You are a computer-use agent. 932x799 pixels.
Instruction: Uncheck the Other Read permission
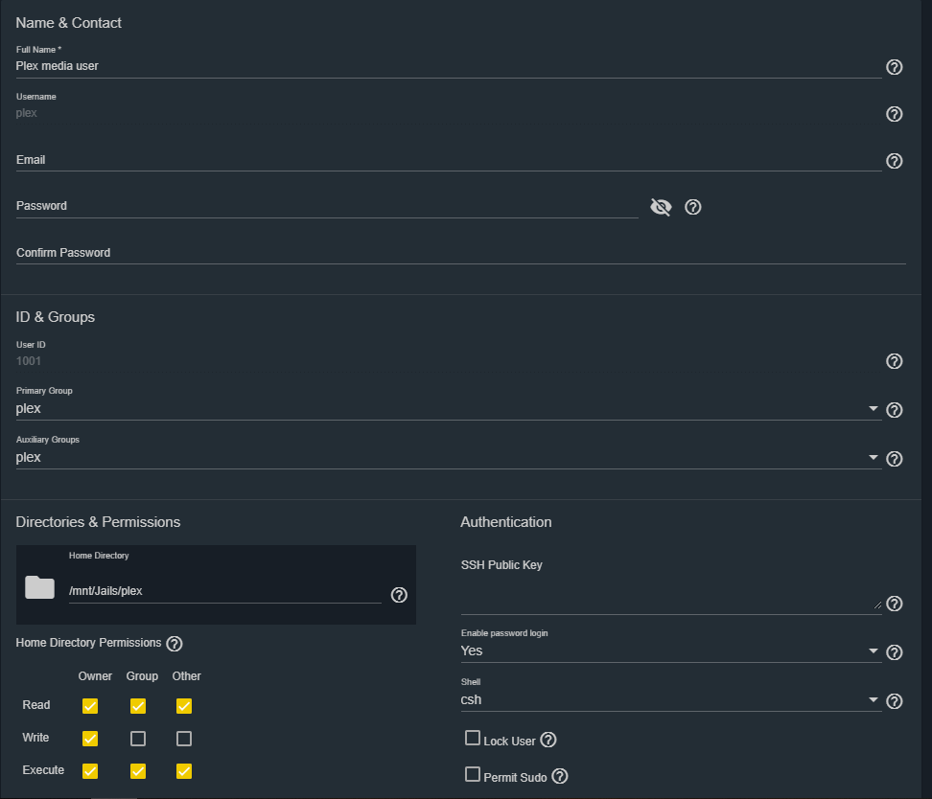pyautogui.click(x=184, y=706)
